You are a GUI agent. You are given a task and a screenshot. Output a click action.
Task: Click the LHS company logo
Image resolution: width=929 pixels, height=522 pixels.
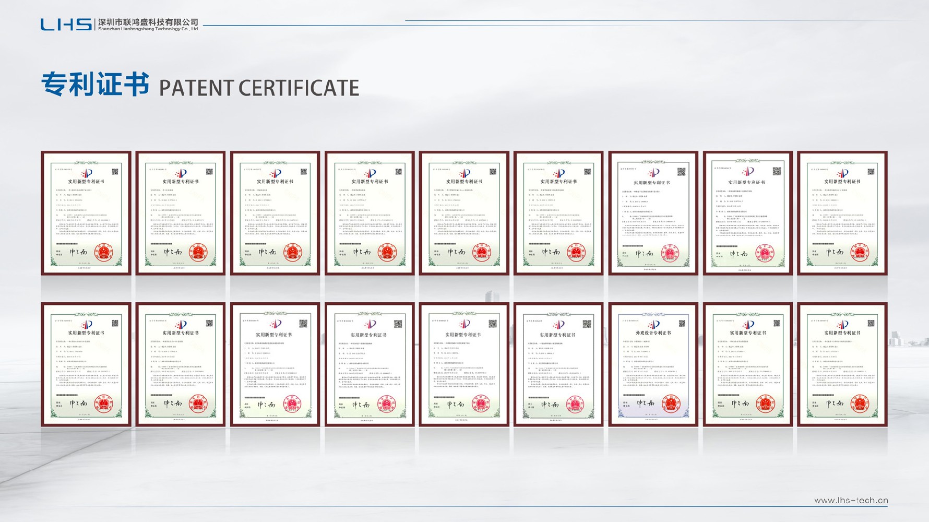(x=66, y=24)
